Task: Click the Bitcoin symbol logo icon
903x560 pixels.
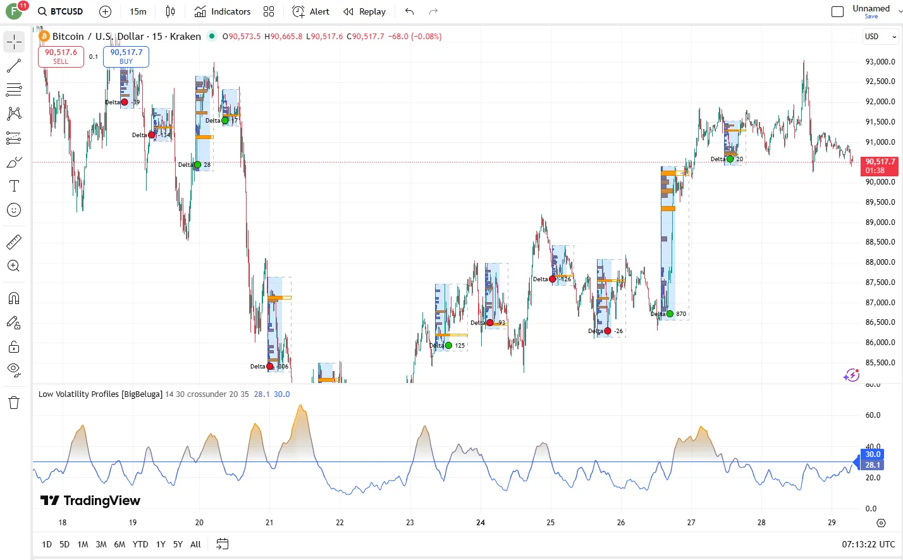Action: pyautogui.click(x=44, y=36)
